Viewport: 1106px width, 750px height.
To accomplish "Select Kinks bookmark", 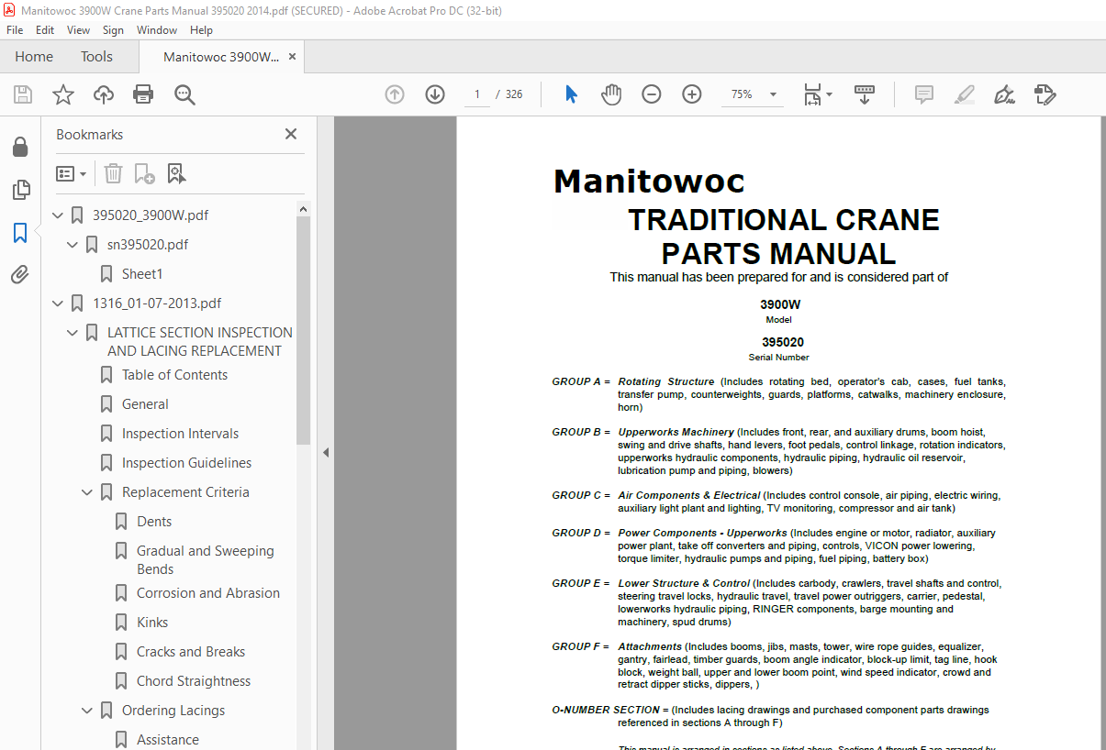I will (152, 623).
